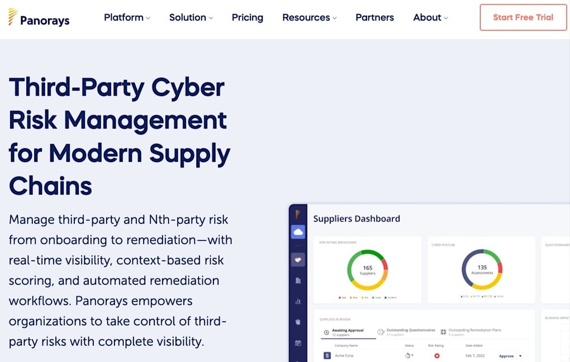Click the Panorays logo in dashboard sidebar
570x362 pixels.
point(298,214)
